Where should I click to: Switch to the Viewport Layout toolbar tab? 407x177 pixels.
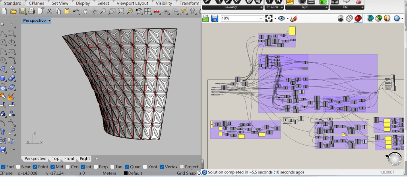tap(132, 3)
